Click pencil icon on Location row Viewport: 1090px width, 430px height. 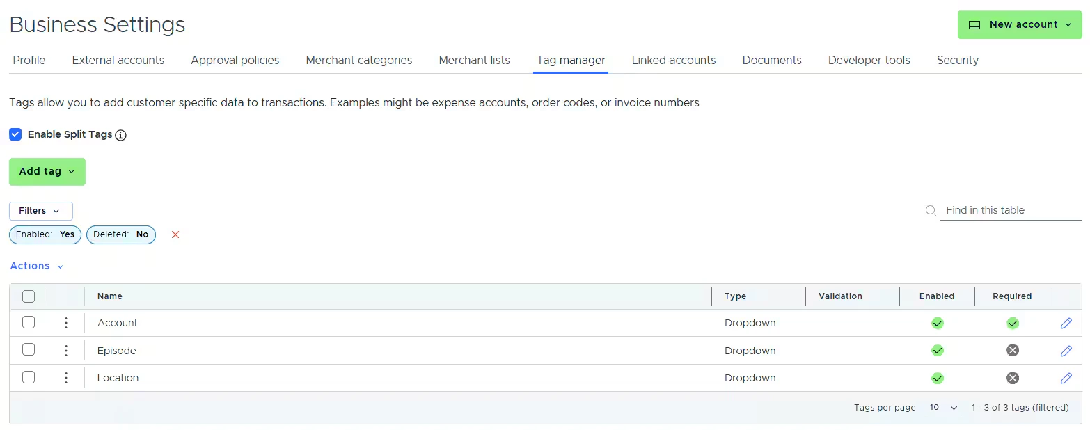[x=1066, y=378]
